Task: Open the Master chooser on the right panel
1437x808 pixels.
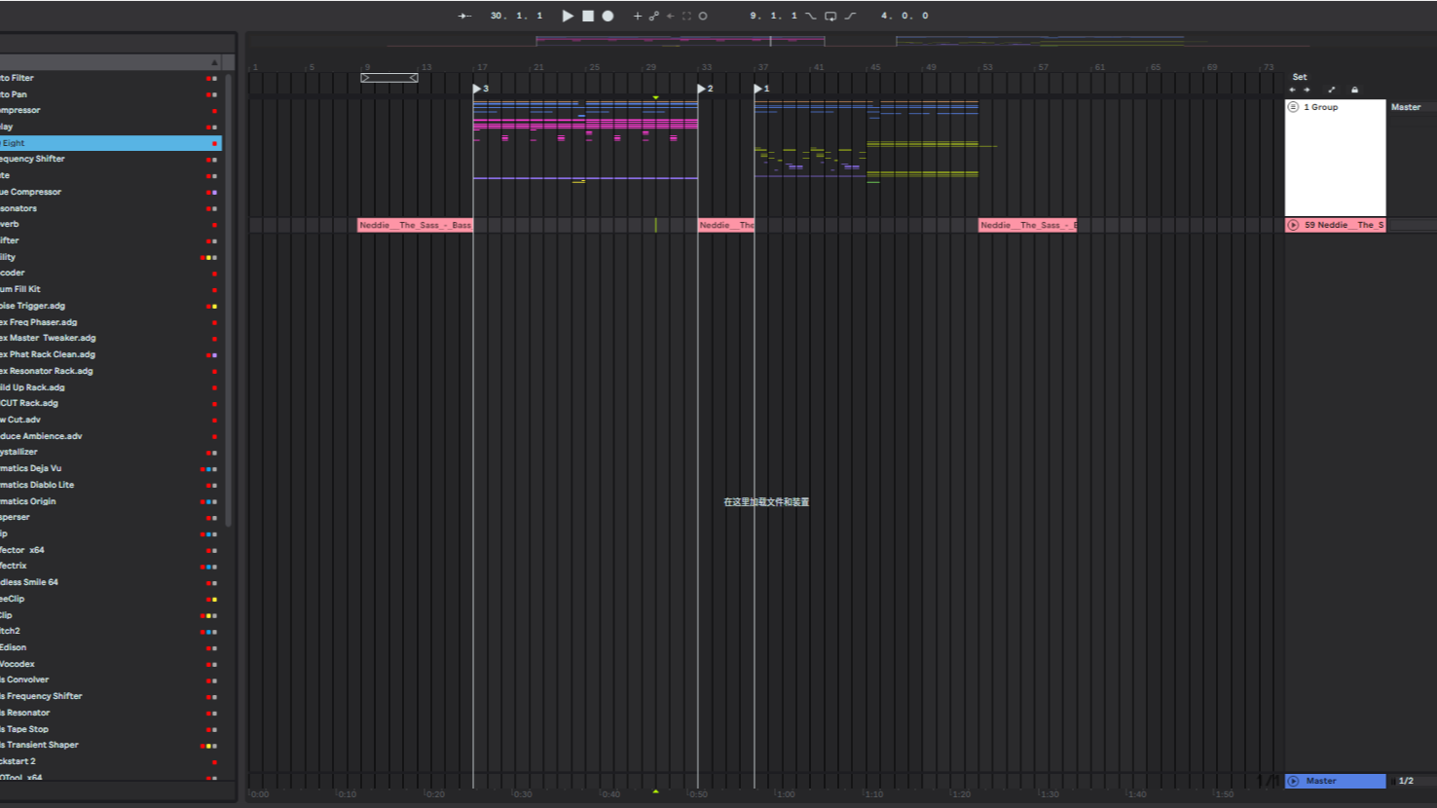Action: click(x=1406, y=107)
